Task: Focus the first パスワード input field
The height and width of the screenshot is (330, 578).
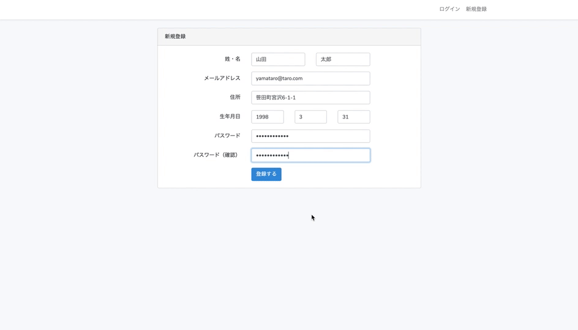Action: point(310,136)
